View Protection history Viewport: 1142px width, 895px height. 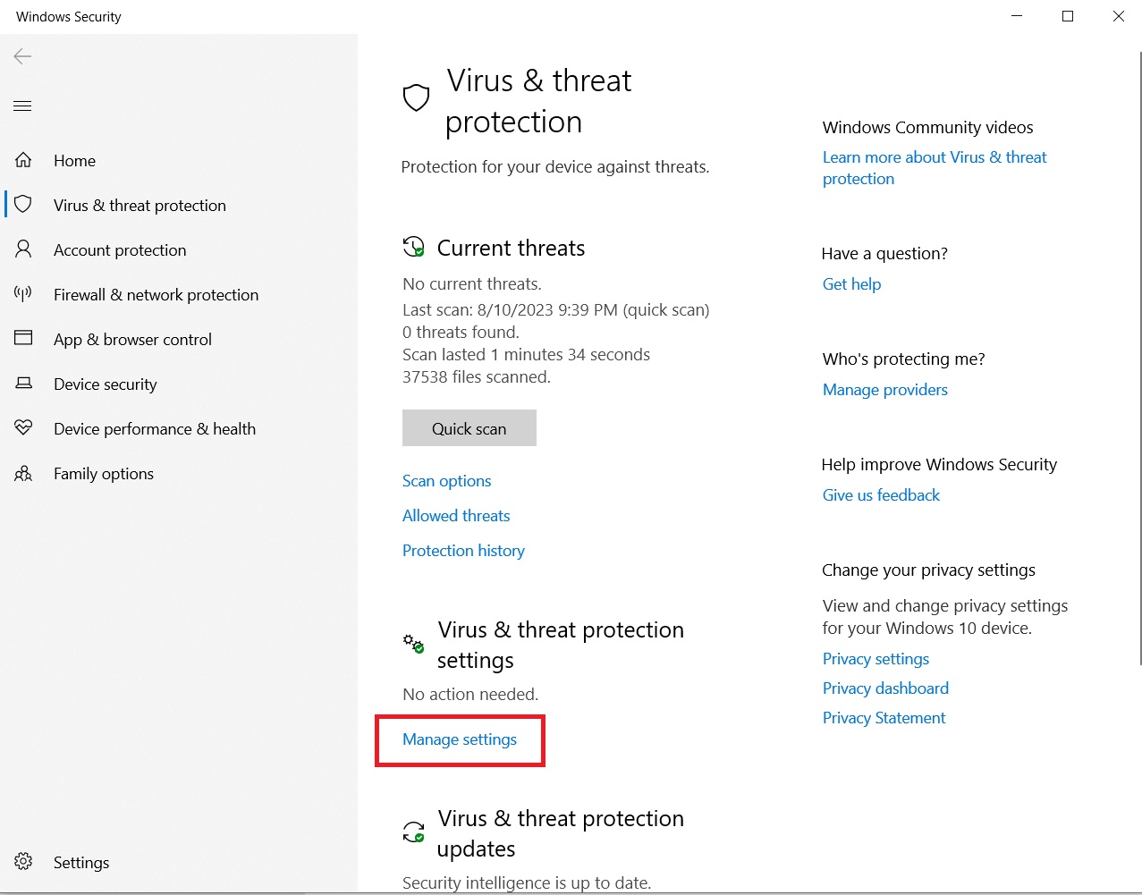[x=463, y=551]
